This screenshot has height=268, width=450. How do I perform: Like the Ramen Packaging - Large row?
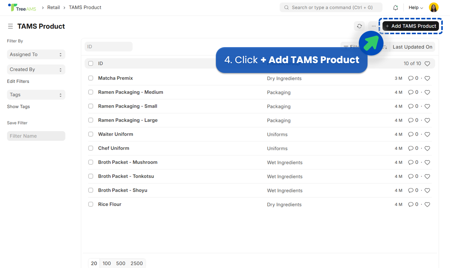click(427, 121)
